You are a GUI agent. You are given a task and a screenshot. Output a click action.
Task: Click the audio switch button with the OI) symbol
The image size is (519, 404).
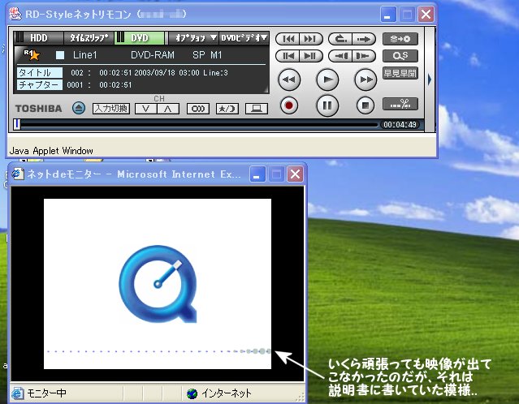pos(198,109)
